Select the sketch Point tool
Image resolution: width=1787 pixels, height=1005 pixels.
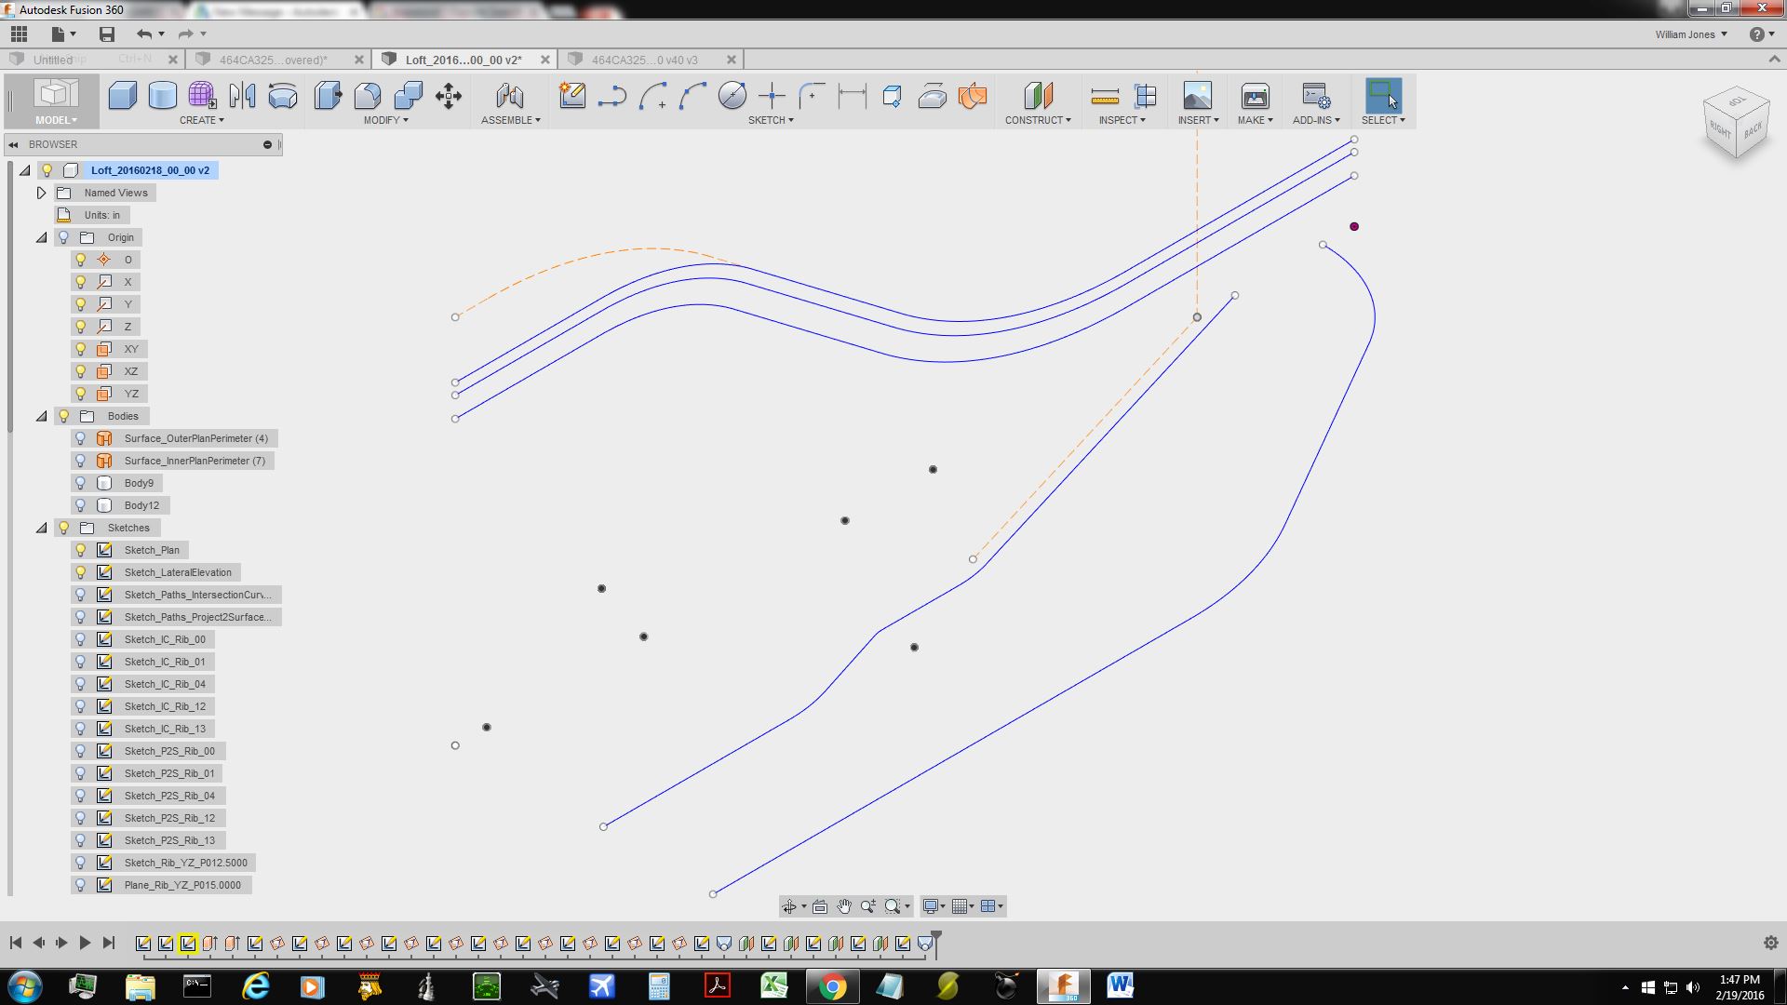pyautogui.click(x=772, y=96)
